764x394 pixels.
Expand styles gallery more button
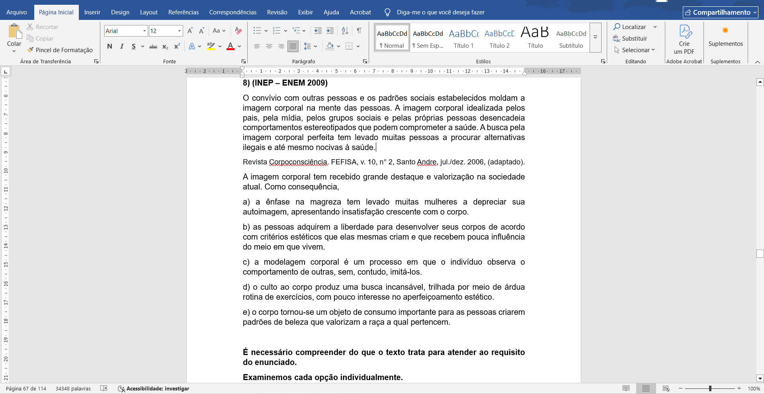pyautogui.click(x=595, y=37)
